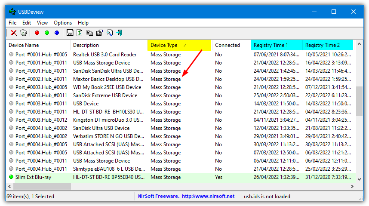Maximize the USBDeview window
369x206 pixels.
pyautogui.click(x=334, y=12)
